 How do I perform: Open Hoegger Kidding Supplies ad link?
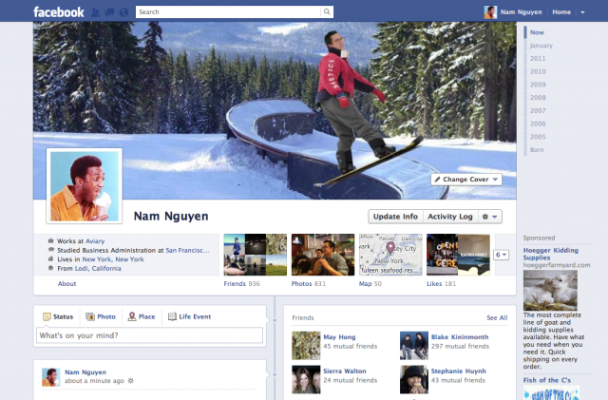pyautogui.click(x=551, y=254)
